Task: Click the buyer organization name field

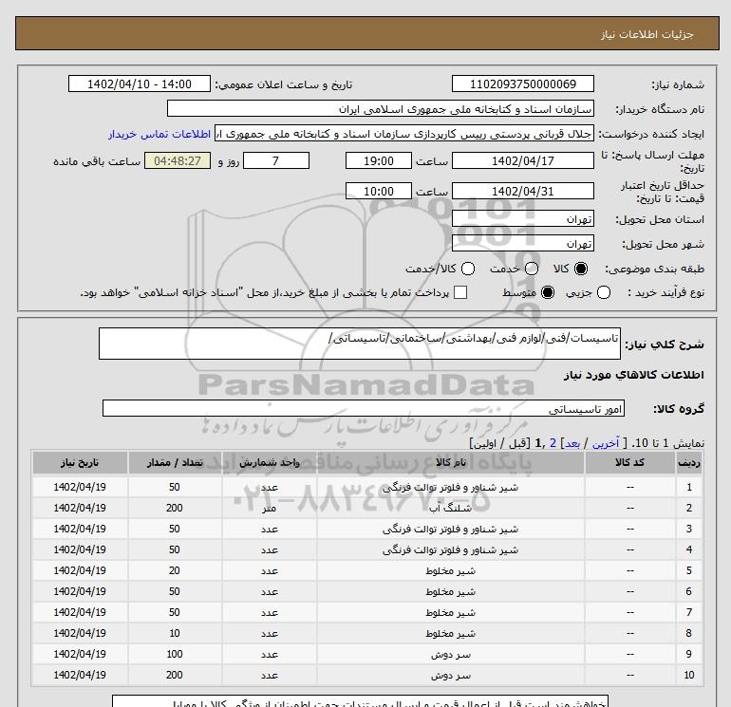Action: pos(381,108)
